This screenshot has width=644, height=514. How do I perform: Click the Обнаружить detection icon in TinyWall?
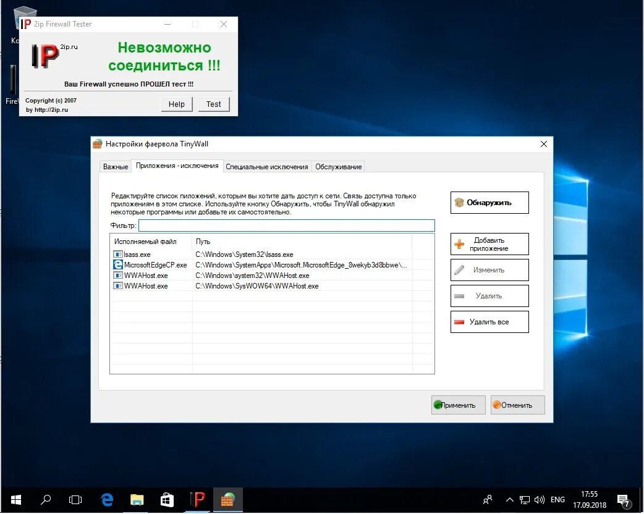tap(459, 203)
